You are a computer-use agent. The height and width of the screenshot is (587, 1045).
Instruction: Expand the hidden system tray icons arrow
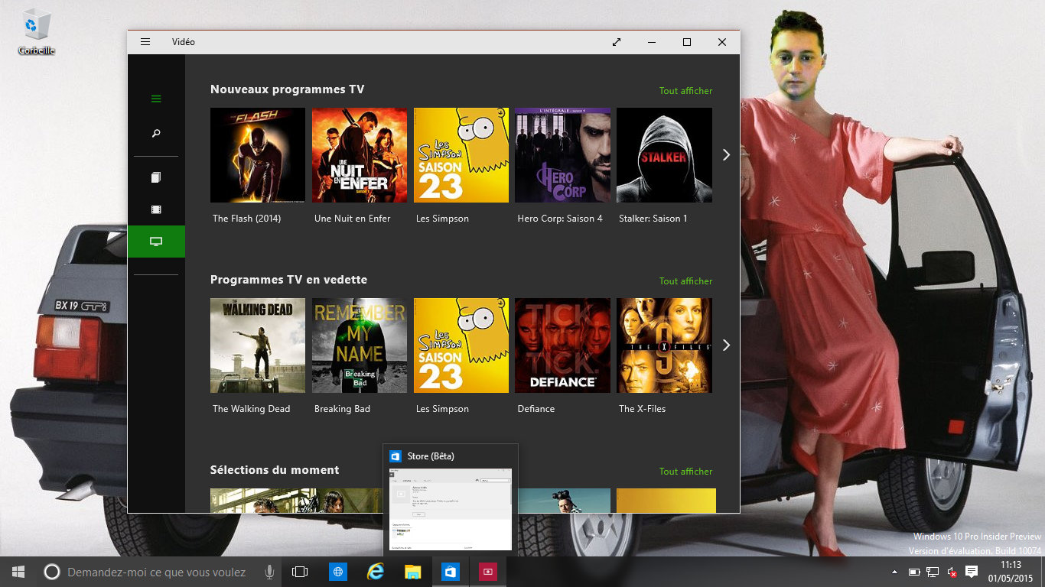[894, 572]
